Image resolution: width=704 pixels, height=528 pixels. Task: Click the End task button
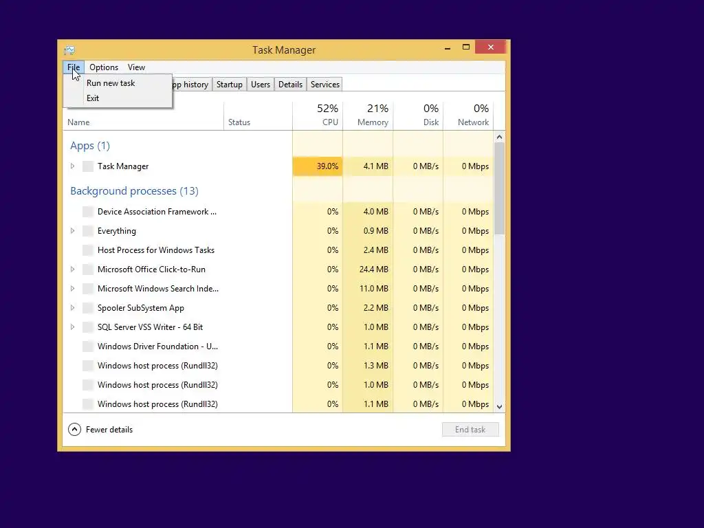470,430
